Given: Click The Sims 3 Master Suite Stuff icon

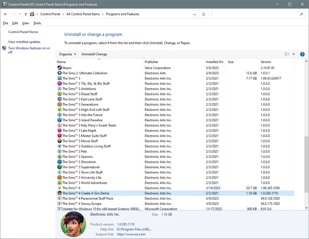Looking at the screenshot, I should pos(59,136).
